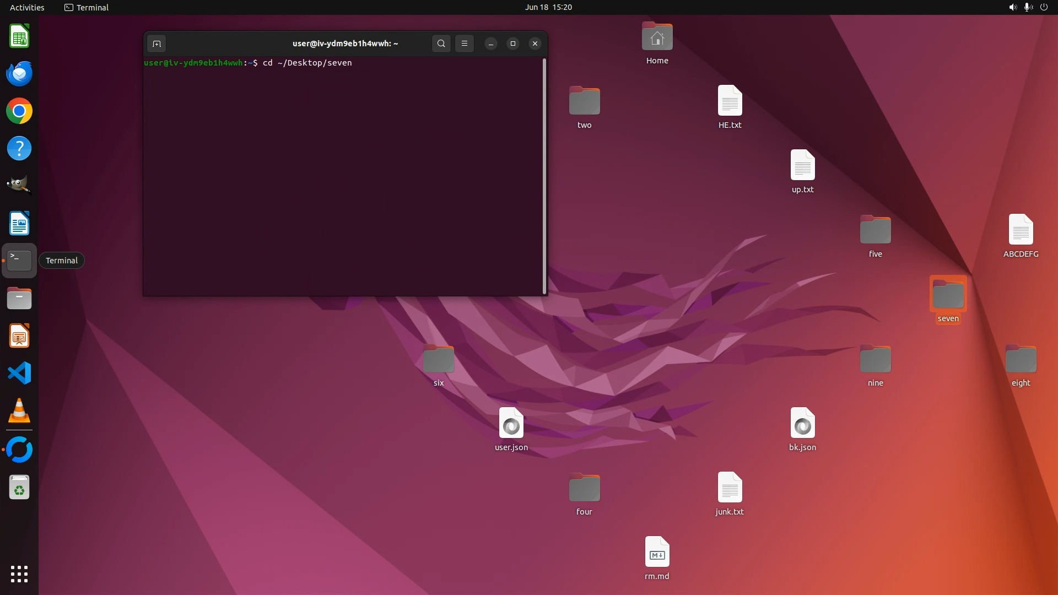Open new tab in terminal window

pos(156,44)
